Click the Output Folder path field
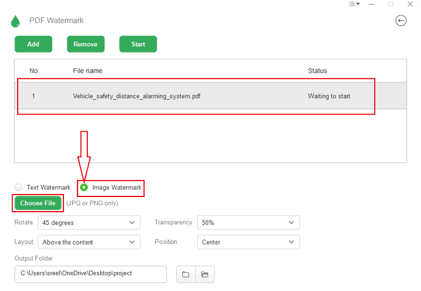 pos(90,274)
